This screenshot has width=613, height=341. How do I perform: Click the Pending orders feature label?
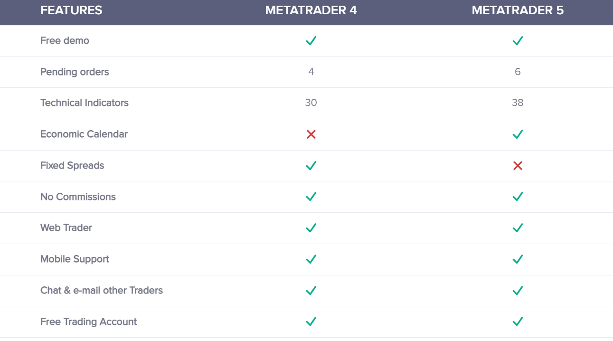coord(75,72)
